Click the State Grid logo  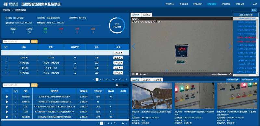[11, 4]
